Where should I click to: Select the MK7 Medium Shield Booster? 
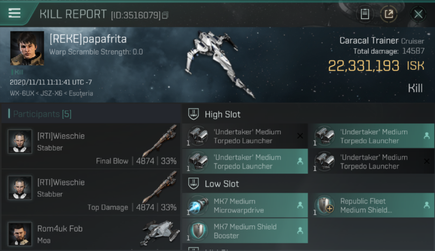(x=245, y=231)
